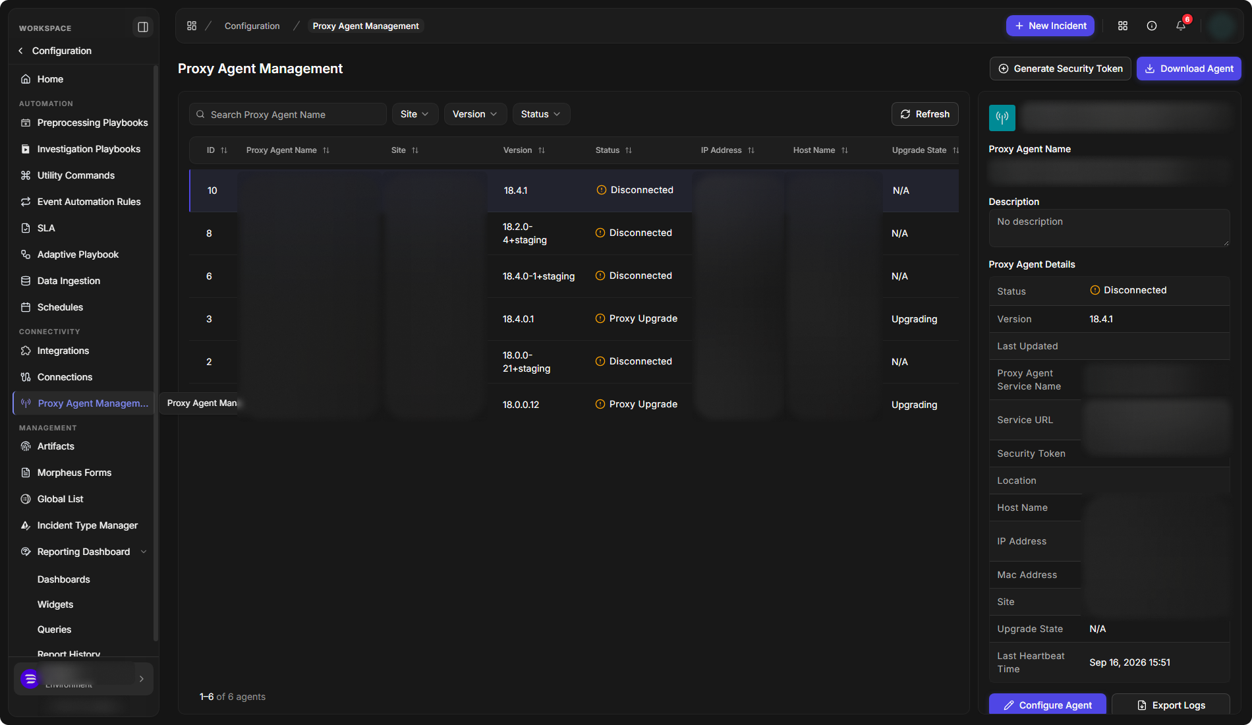Open Investigation Playbooks

(x=83, y=149)
